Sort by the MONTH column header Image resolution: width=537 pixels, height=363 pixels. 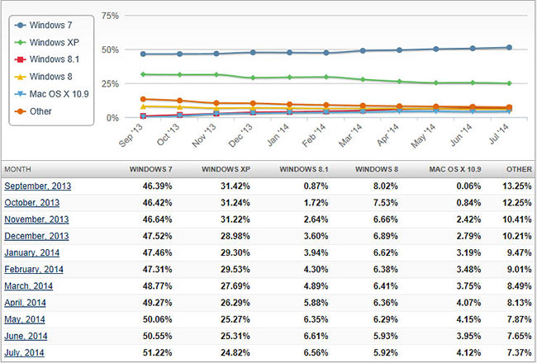[18, 168]
